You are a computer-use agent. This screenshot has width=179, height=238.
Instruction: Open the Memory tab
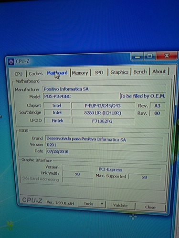(x=80, y=73)
